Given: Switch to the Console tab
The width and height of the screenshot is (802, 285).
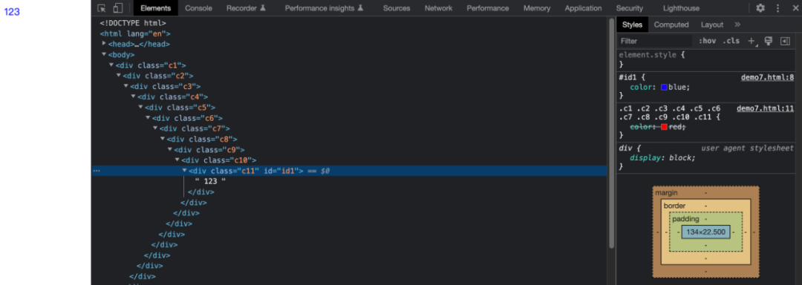Looking at the screenshot, I should tap(198, 8).
